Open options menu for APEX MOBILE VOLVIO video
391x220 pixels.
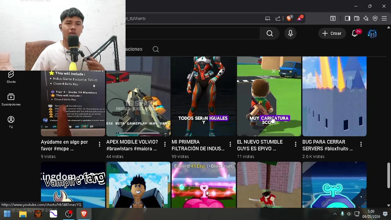pyautogui.click(x=165, y=144)
